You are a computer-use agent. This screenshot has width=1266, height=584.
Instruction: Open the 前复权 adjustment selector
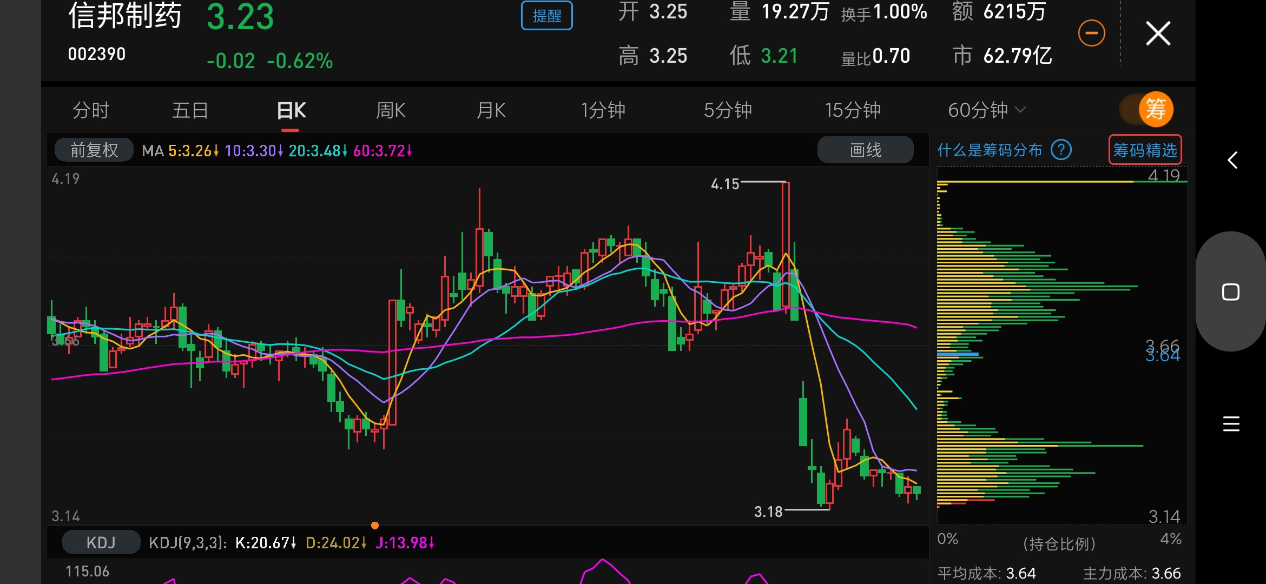pyautogui.click(x=94, y=150)
